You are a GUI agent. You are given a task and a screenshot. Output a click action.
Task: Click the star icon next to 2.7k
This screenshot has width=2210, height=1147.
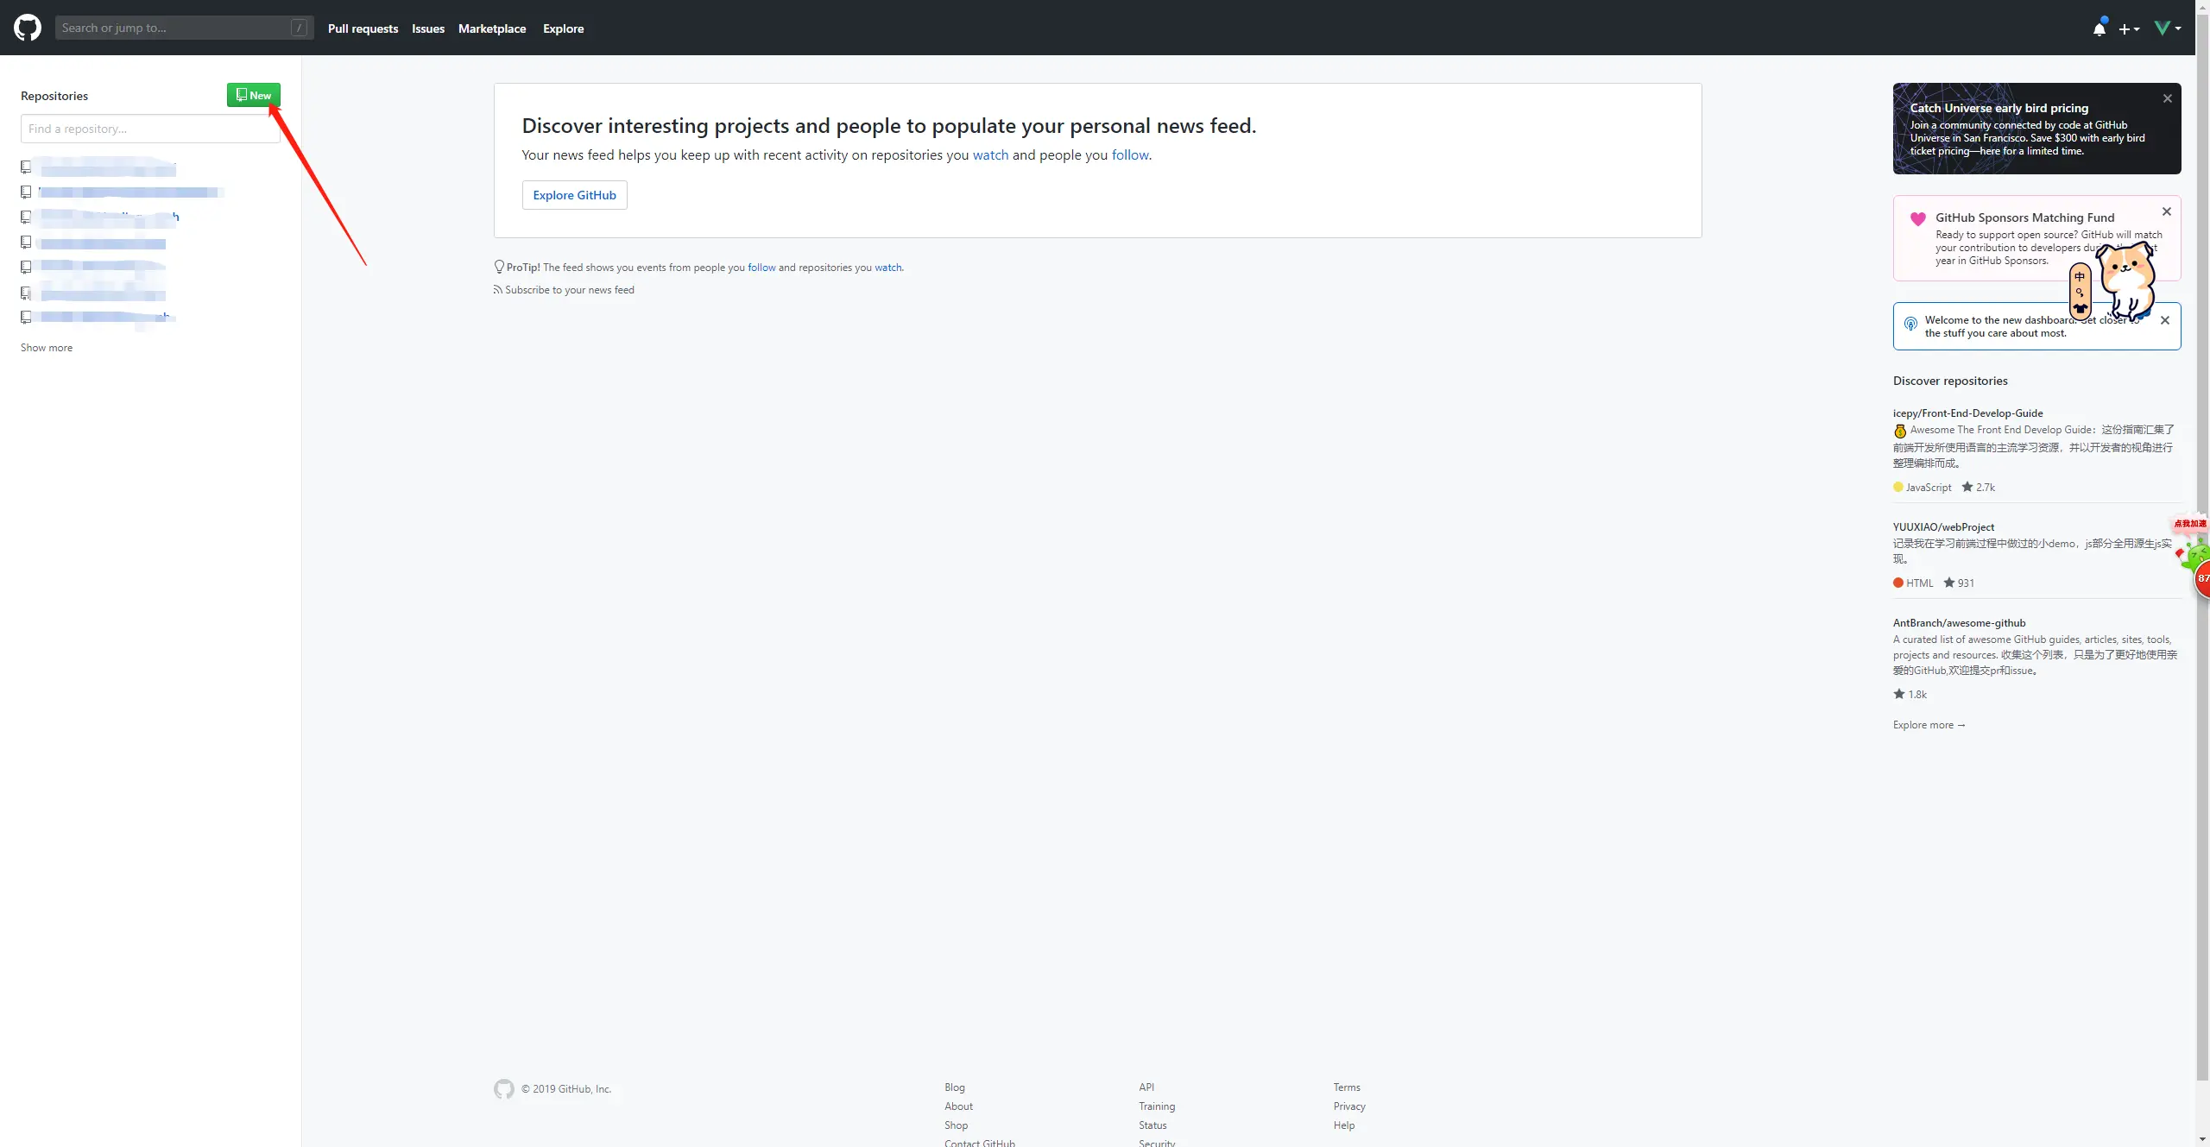[x=1967, y=487]
